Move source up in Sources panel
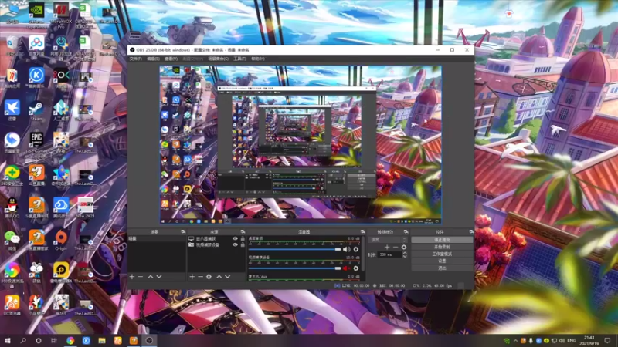Image resolution: width=618 pixels, height=347 pixels. click(x=219, y=277)
